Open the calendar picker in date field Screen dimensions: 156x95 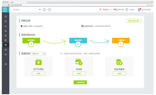pyautogui.click(x=44, y=54)
